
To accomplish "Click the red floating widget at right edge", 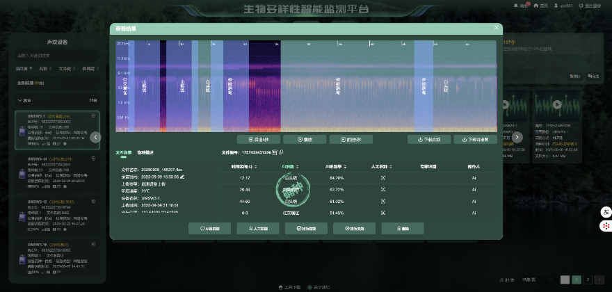I will [x=606, y=225].
